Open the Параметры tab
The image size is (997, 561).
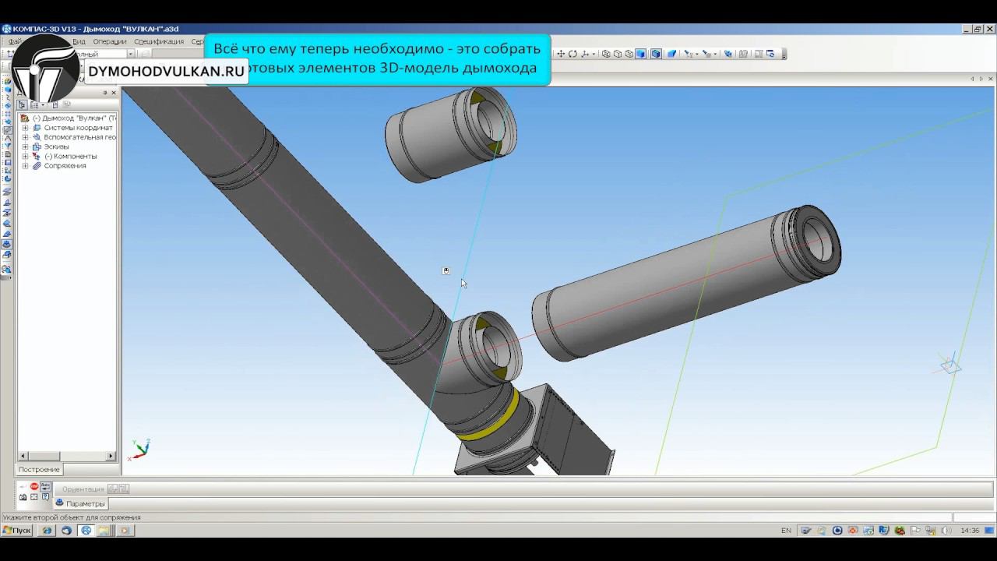point(80,503)
